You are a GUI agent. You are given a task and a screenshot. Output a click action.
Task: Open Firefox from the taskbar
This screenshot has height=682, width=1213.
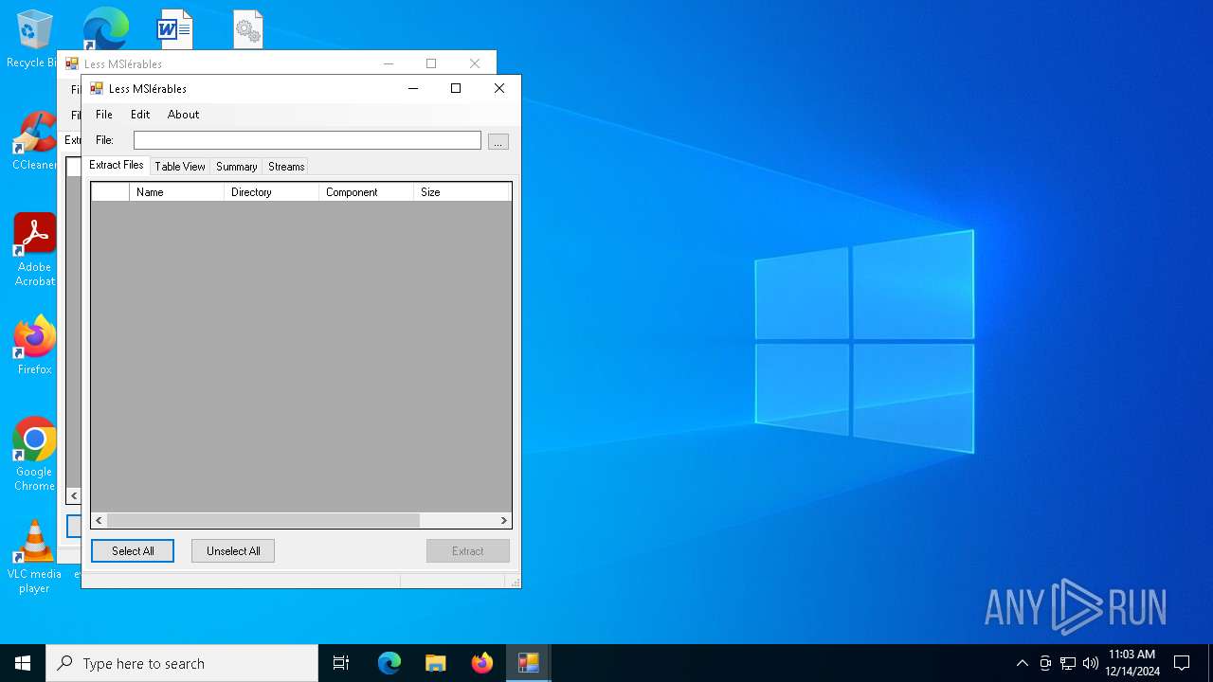482,663
